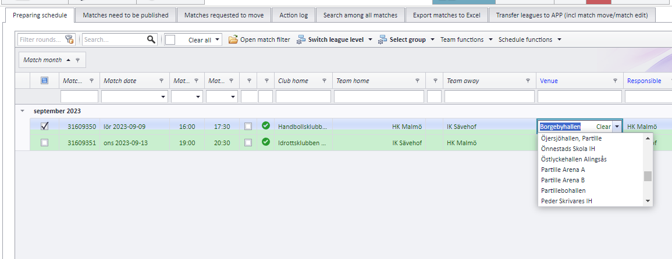Click venue list scroll up arrow
The width and height of the screenshot is (672, 259).
648,138
